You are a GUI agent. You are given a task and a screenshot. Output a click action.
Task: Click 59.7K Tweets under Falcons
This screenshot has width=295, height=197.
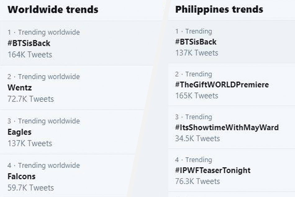(31, 188)
